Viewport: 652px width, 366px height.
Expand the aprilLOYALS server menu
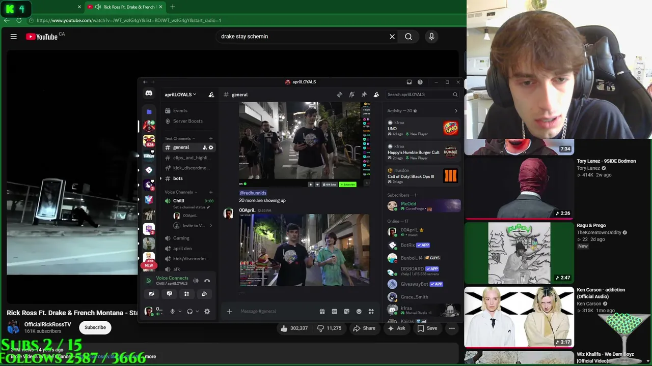coord(180,95)
